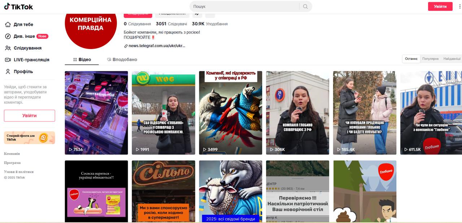Open Профіль from the sidebar
The width and height of the screenshot is (462, 223).
click(23, 72)
